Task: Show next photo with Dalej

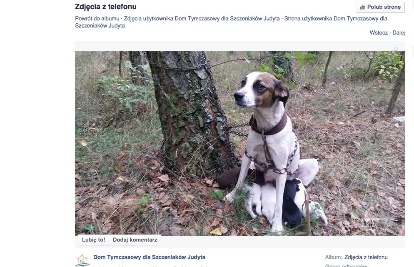Action: 399,32
